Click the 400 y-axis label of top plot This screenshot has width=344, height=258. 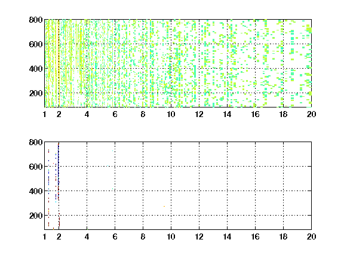36,69
